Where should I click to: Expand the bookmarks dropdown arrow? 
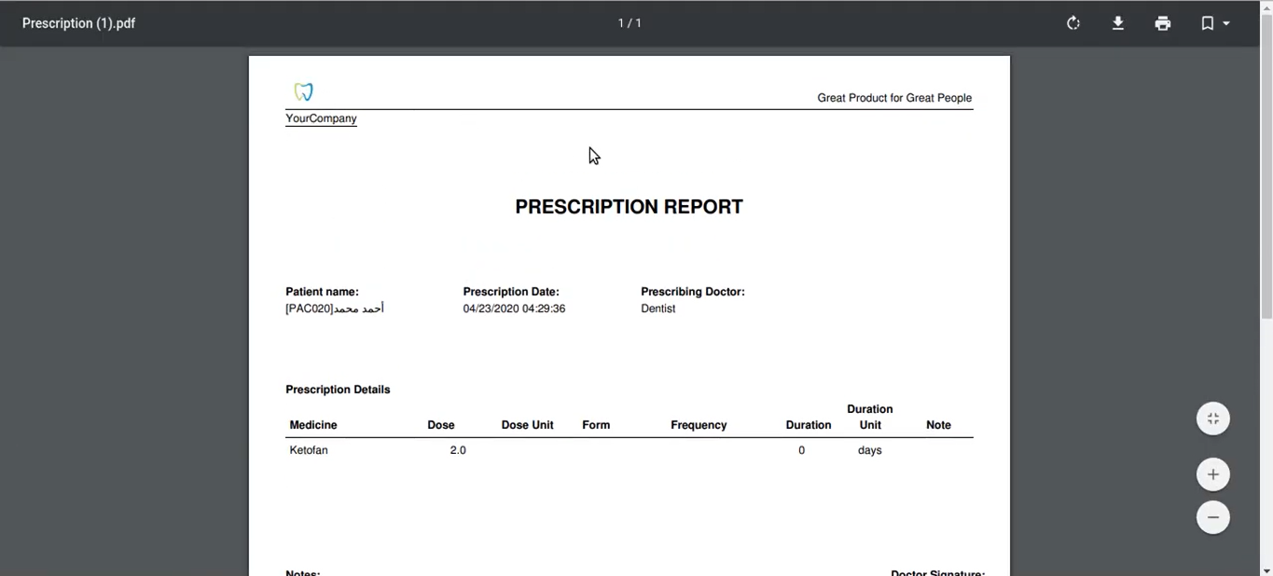click(x=1226, y=23)
